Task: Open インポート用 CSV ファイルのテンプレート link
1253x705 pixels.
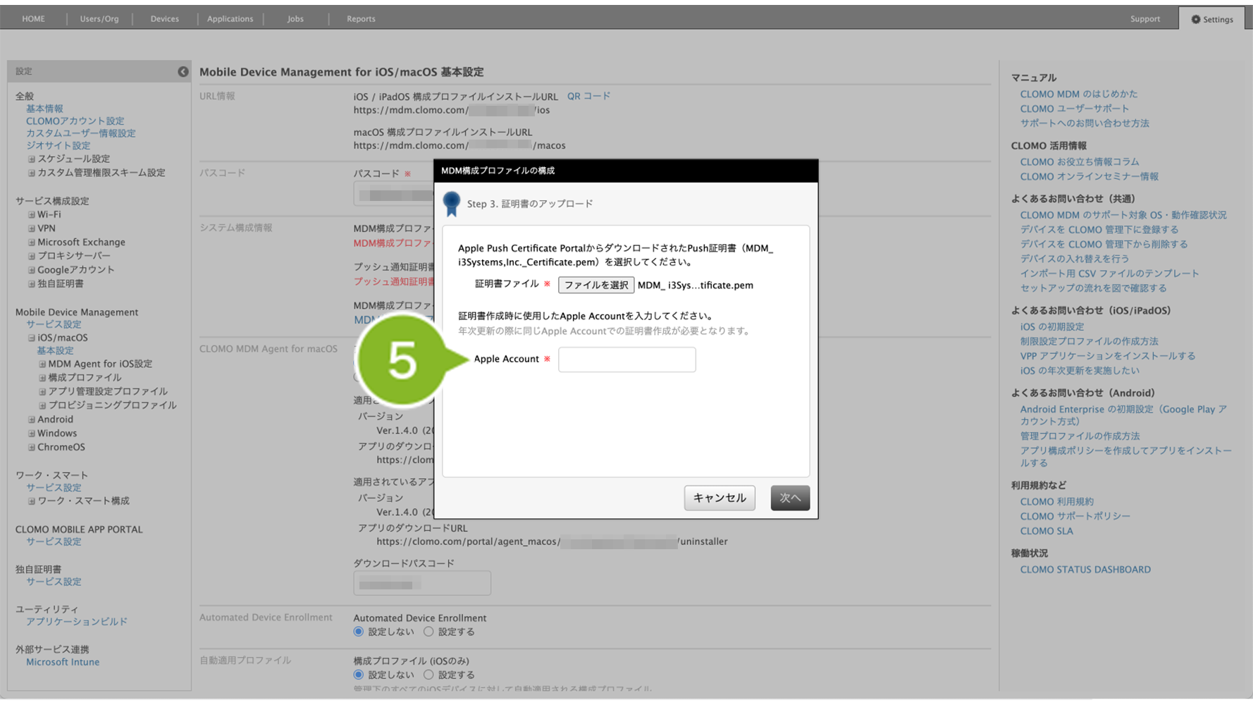Action: click(x=1109, y=274)
